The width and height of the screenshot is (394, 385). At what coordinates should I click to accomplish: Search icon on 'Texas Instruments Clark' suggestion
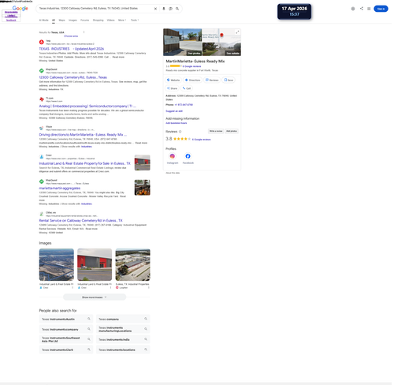(89, 349)
